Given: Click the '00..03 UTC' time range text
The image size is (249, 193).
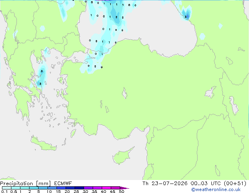Looking at the screenshot, I should click(x=206, y=184).
